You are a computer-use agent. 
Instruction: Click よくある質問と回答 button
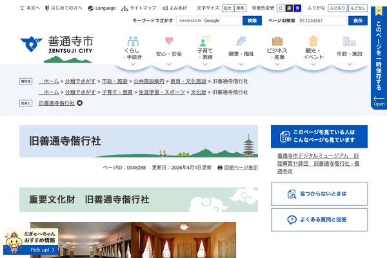point(319,220)
